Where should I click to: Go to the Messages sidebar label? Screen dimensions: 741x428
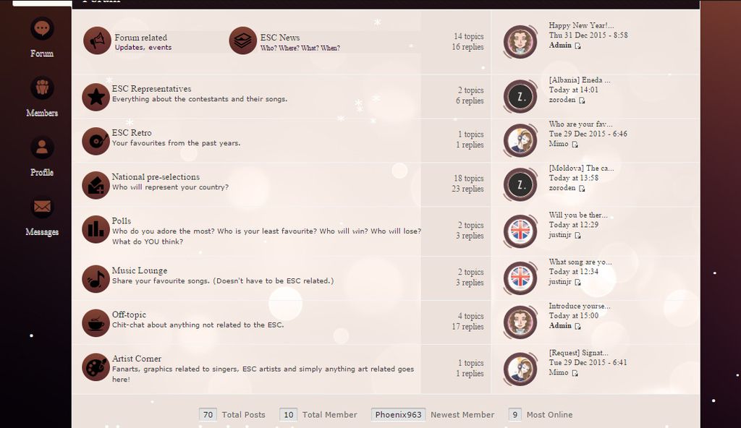42,232
